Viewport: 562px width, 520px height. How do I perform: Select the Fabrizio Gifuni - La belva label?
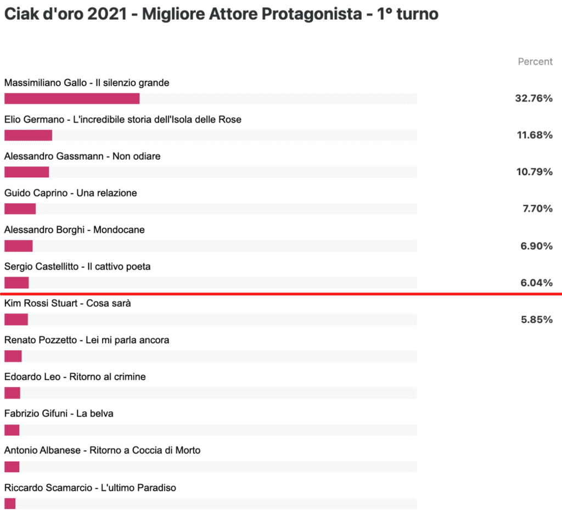pos(59,413)
